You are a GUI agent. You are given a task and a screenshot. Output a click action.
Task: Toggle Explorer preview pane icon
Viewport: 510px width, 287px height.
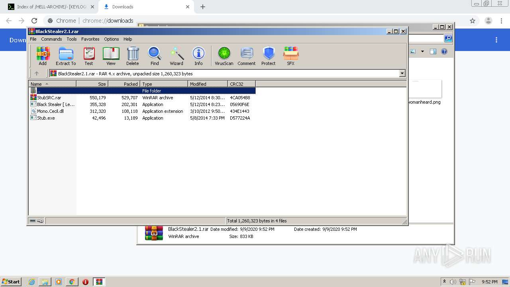[x=433, y=51]
